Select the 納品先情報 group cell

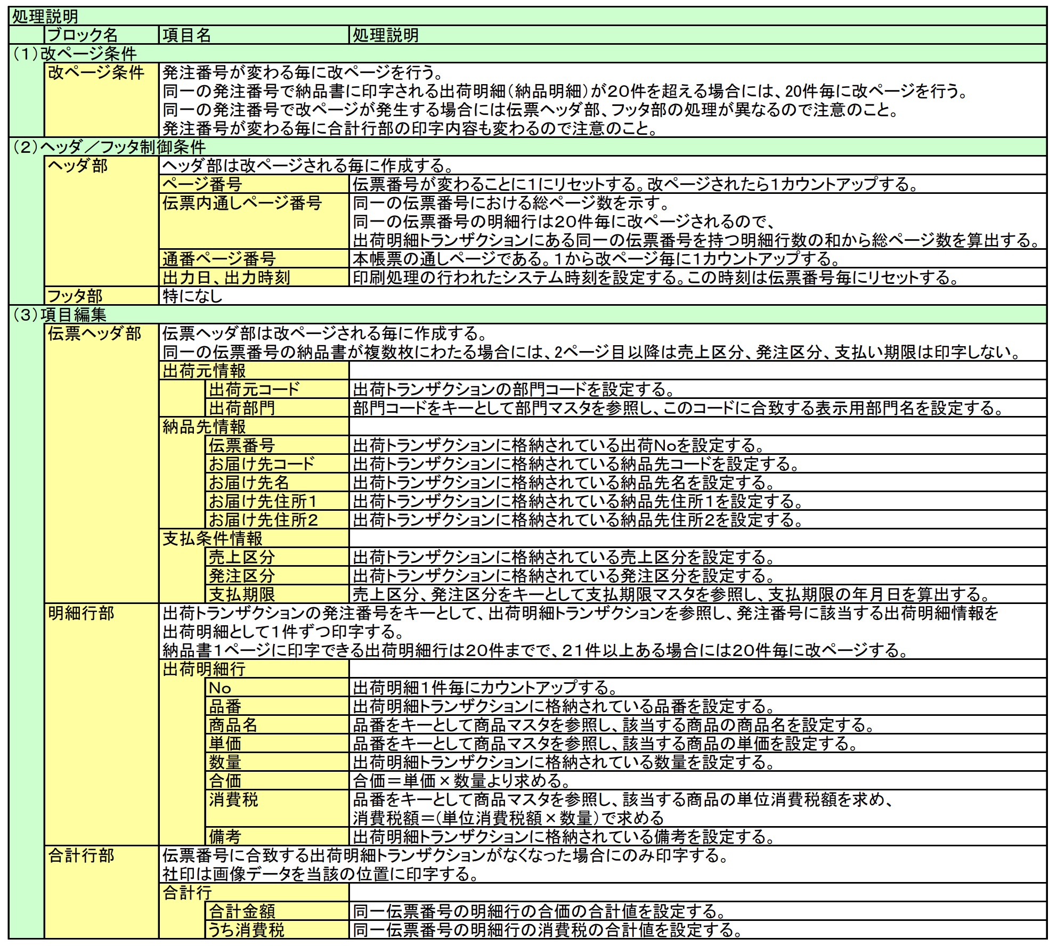(254, 427)
